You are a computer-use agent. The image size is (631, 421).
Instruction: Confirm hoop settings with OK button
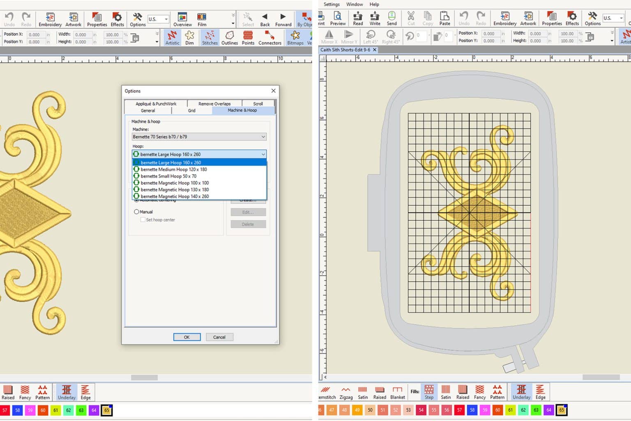[x=187, y=337]
